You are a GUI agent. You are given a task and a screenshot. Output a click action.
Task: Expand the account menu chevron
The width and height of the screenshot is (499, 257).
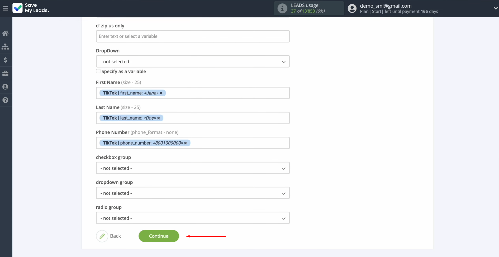(x=496, y=8)
